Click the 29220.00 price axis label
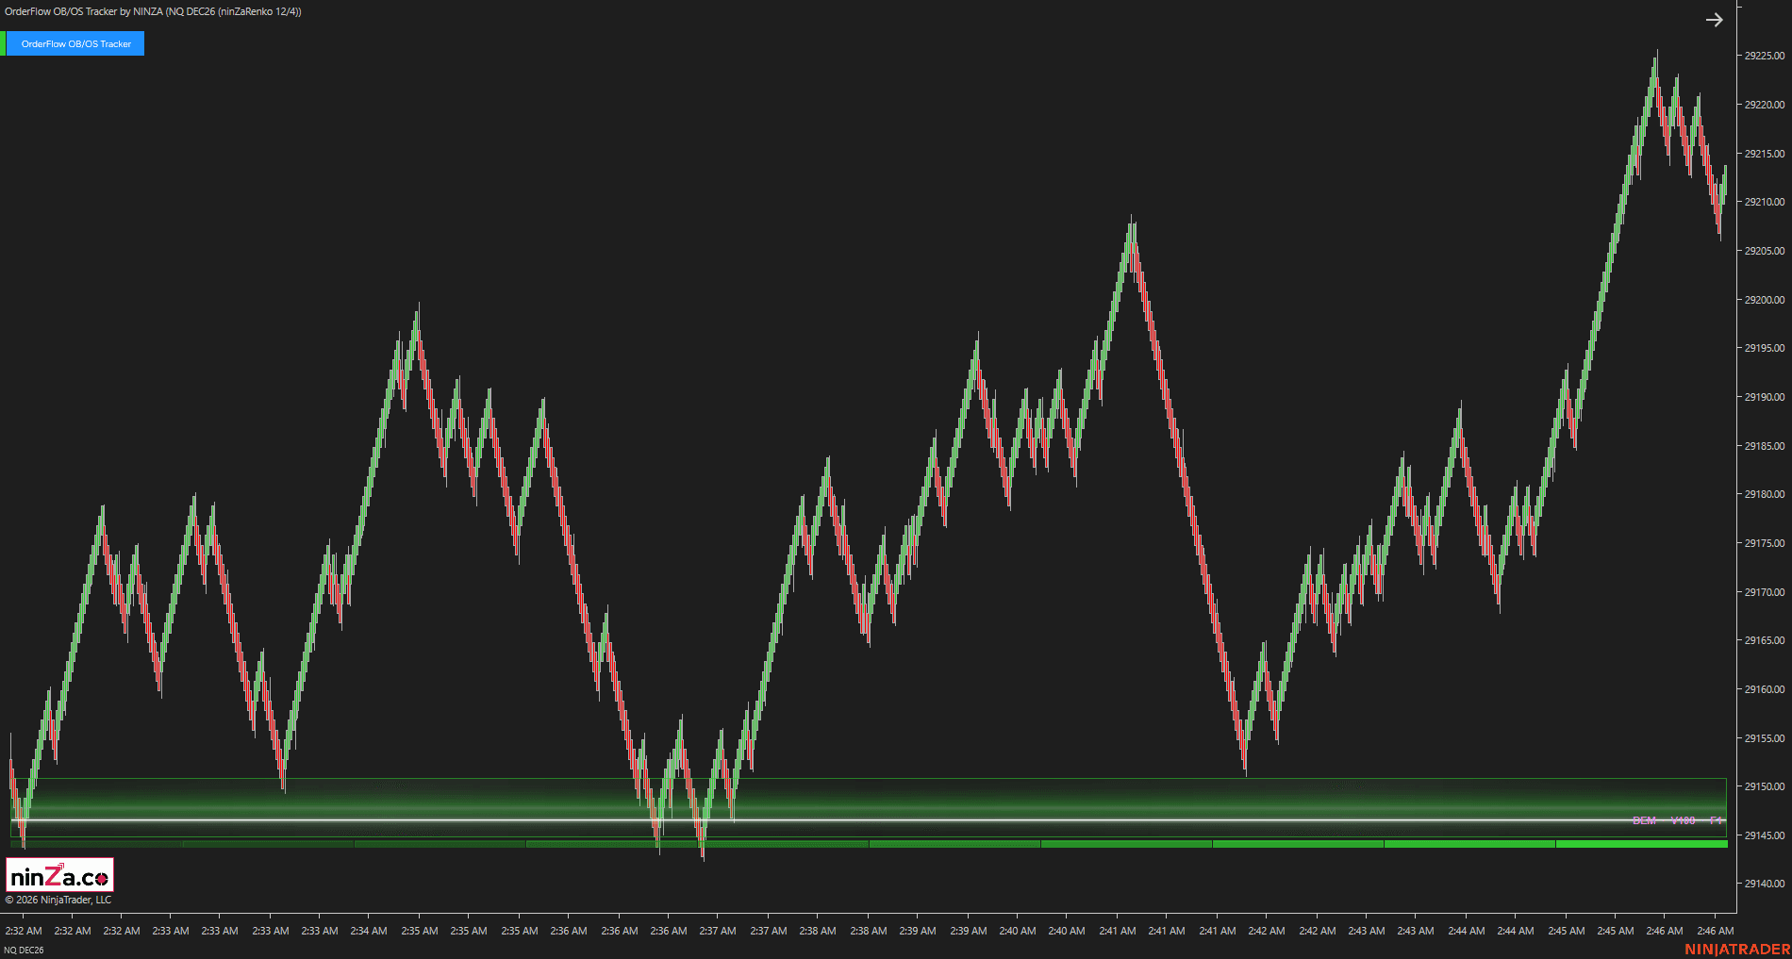The width and height of the screenshot is (1792, 959). pos(1764,105)
